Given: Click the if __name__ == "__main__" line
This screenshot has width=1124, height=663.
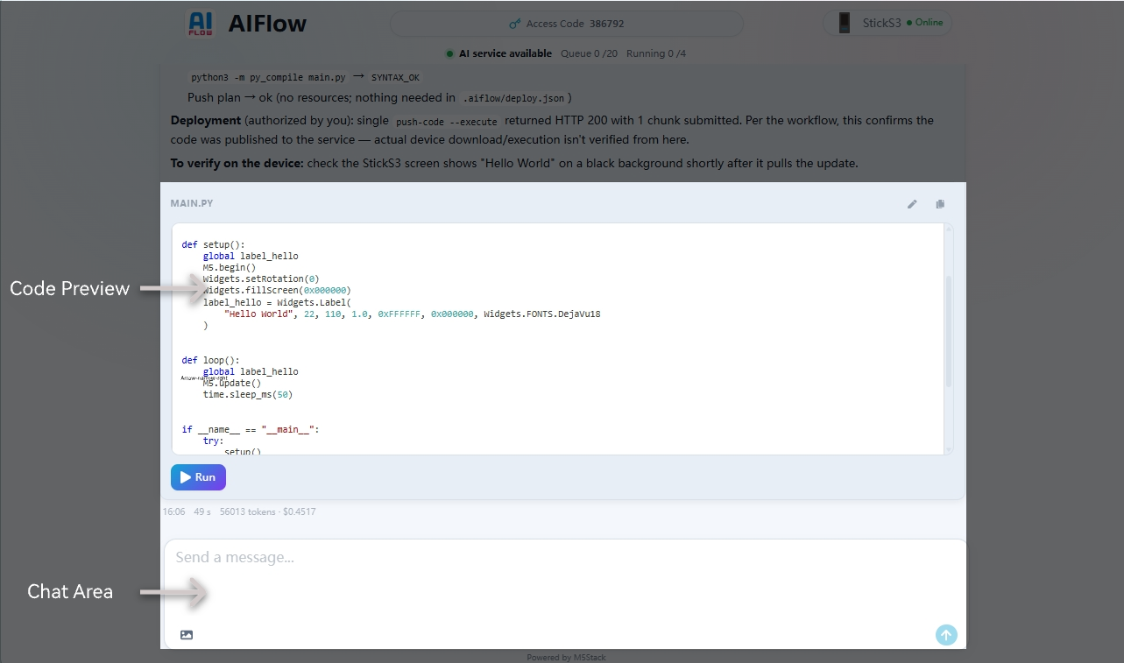Looking at the screenshot, I should click(x=251, y=429).
